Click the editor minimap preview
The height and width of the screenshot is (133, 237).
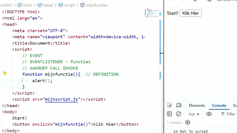152,13
